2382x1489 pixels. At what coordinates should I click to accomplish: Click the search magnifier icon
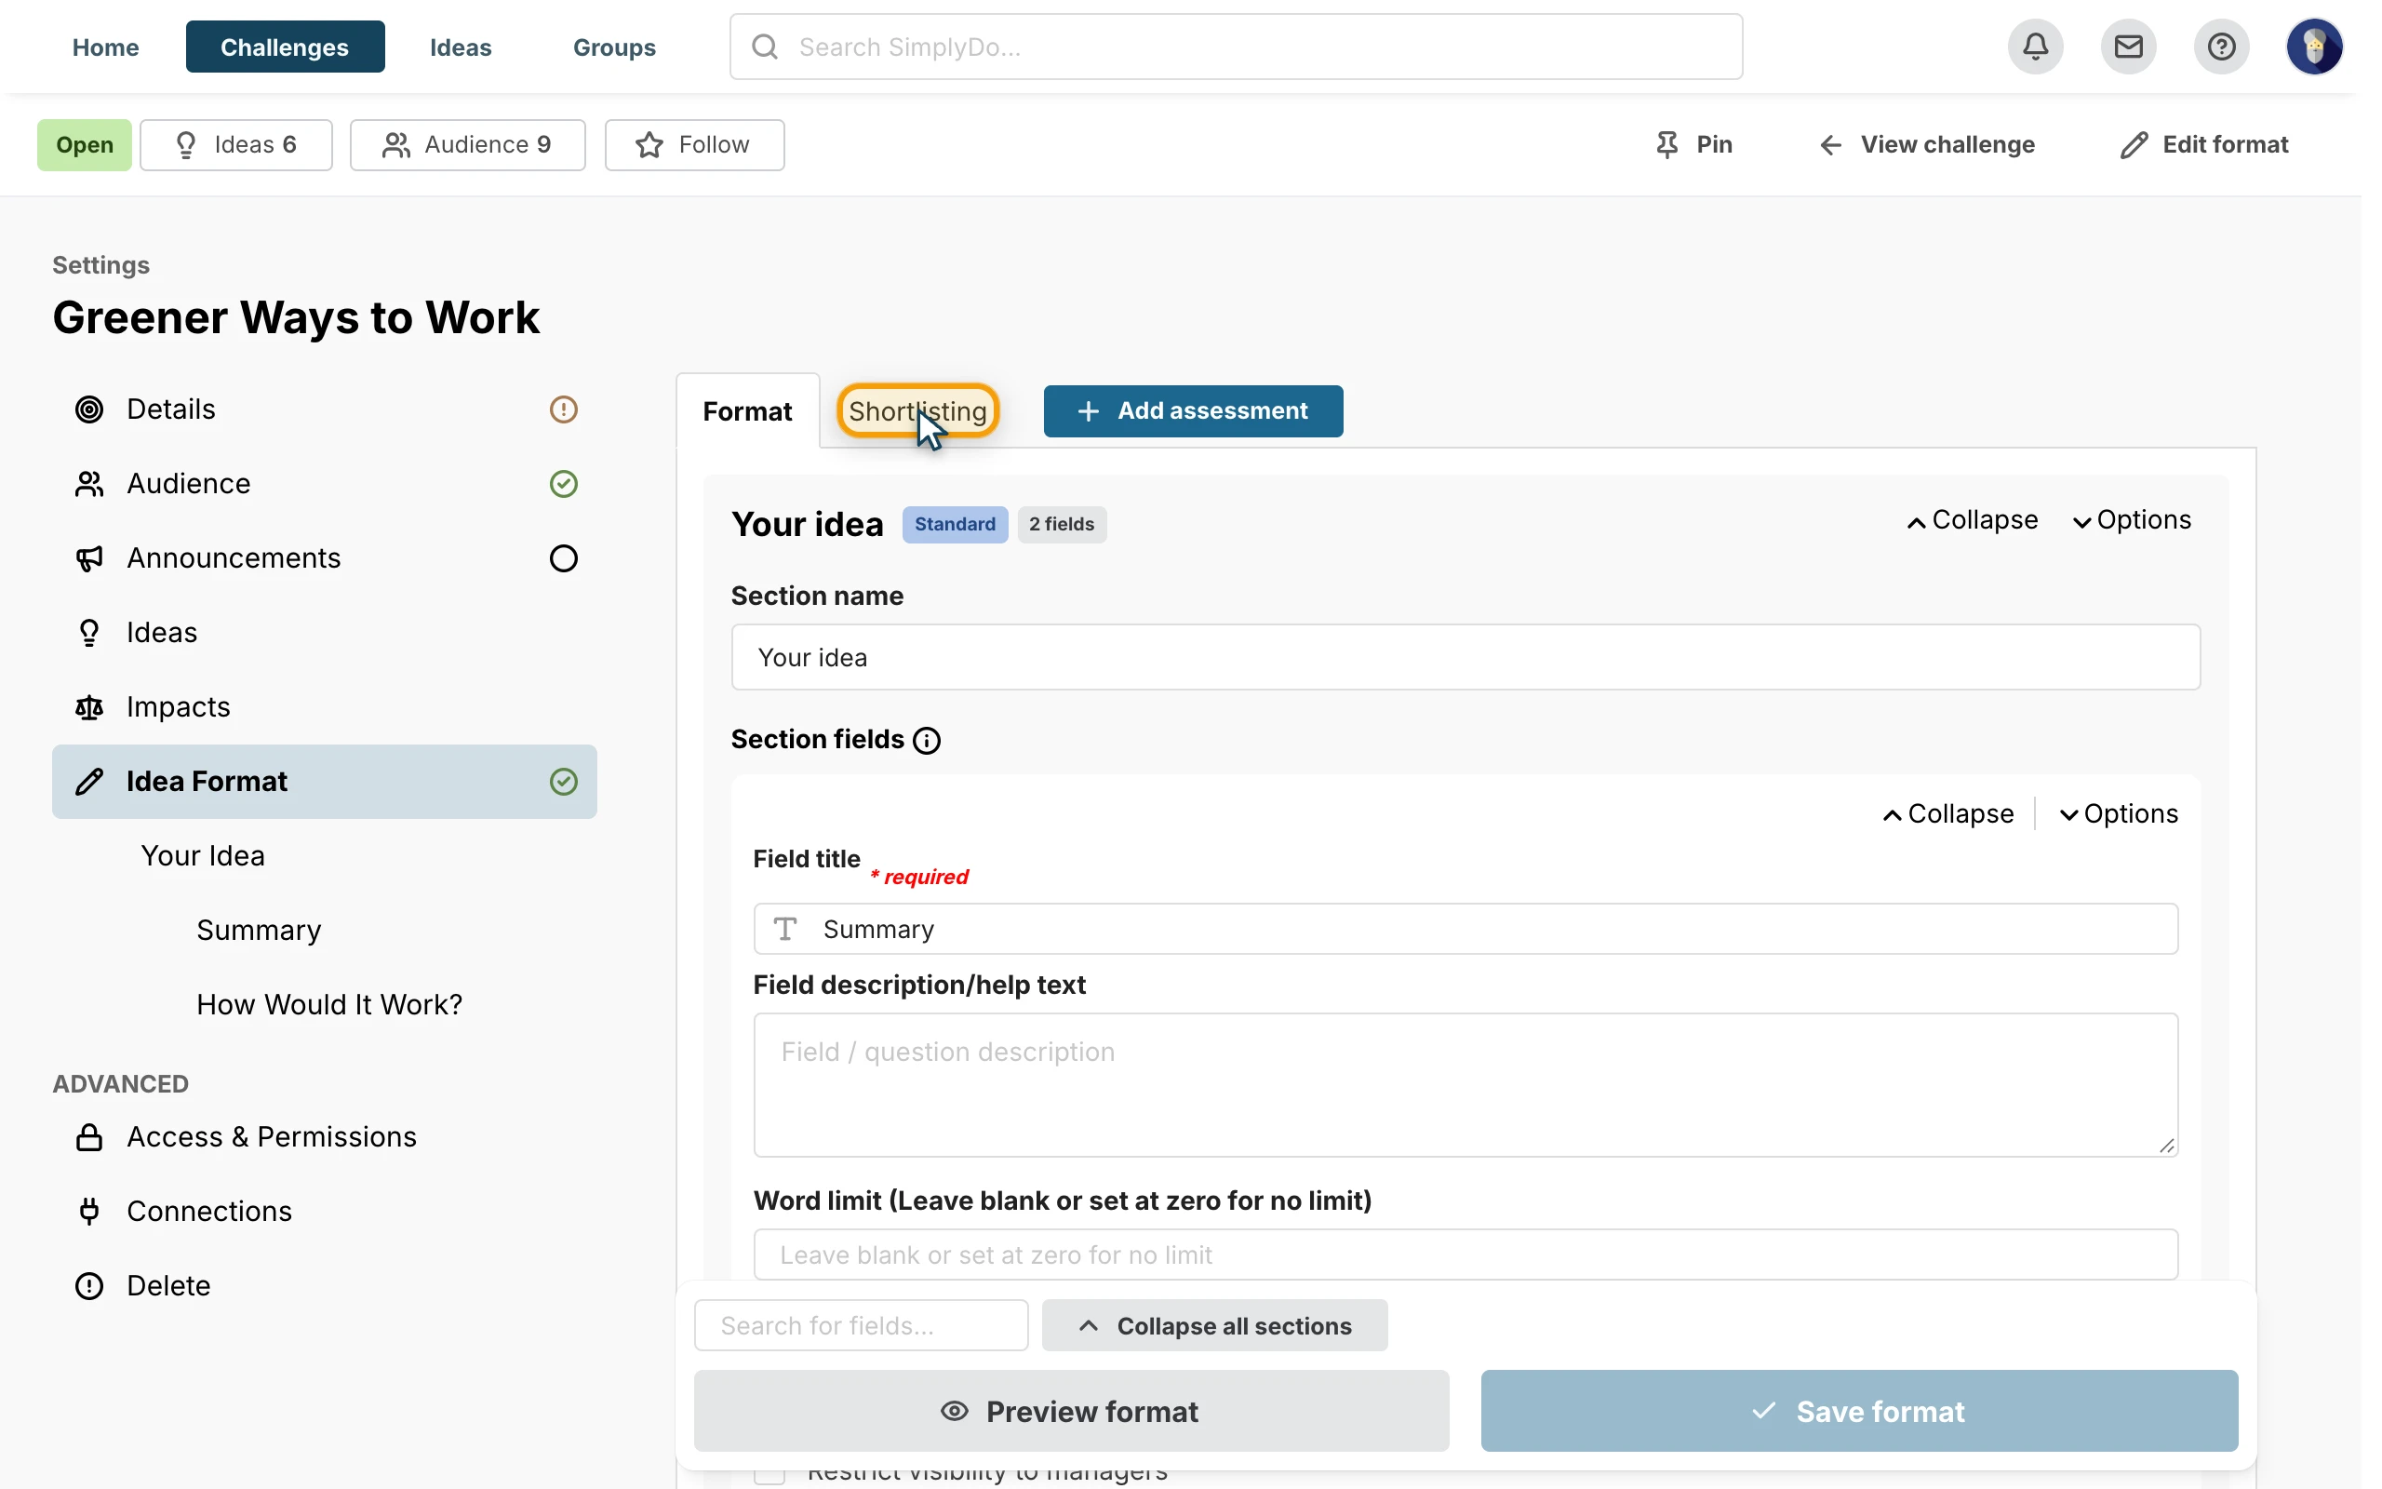pyautogui.click(x=765, y=47)
